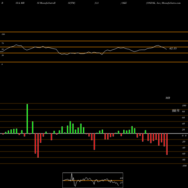
Task: Click the last red MR bar on right
Action: point(167,144)
